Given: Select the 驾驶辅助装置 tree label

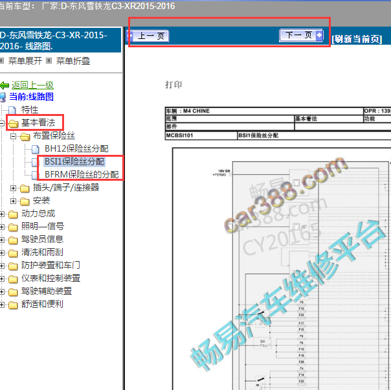Looking at the screenshot, I should (47, 291).
